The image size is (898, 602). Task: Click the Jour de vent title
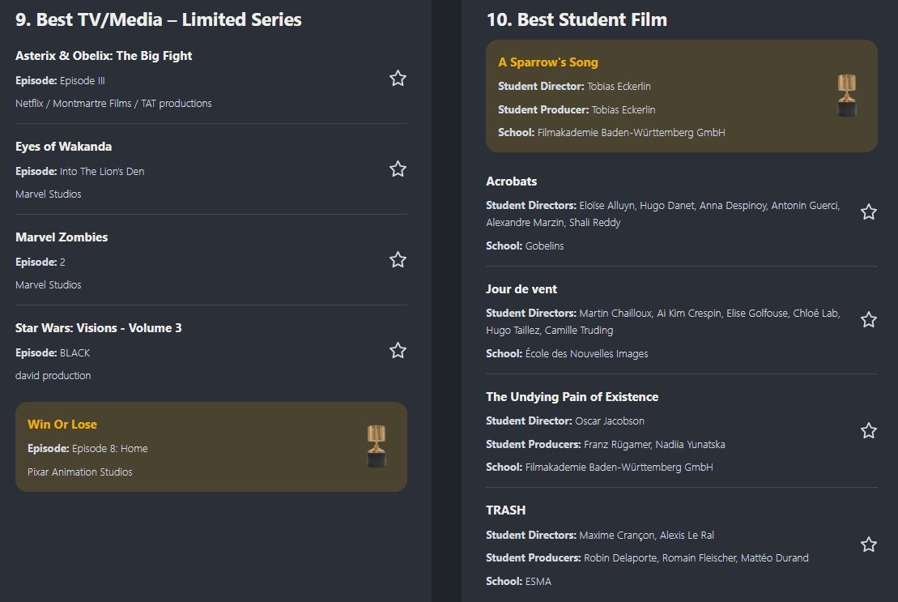point(521,289)
